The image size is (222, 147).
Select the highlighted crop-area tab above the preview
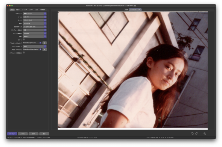[135, 10]
